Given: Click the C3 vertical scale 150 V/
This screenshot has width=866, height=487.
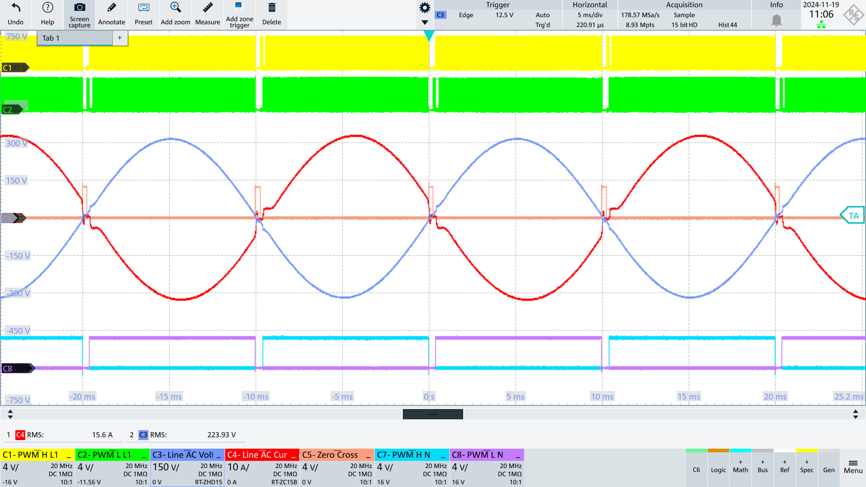Looking at the screenshot, I should [166, 467].
